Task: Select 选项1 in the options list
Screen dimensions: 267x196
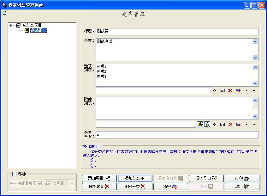Action: pyautogui.click(x=102, y=66)
